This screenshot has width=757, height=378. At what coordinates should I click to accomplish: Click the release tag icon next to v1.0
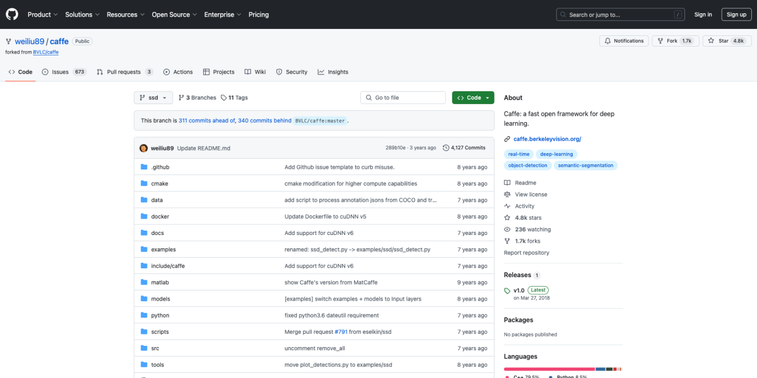click(x=507, y=290)
